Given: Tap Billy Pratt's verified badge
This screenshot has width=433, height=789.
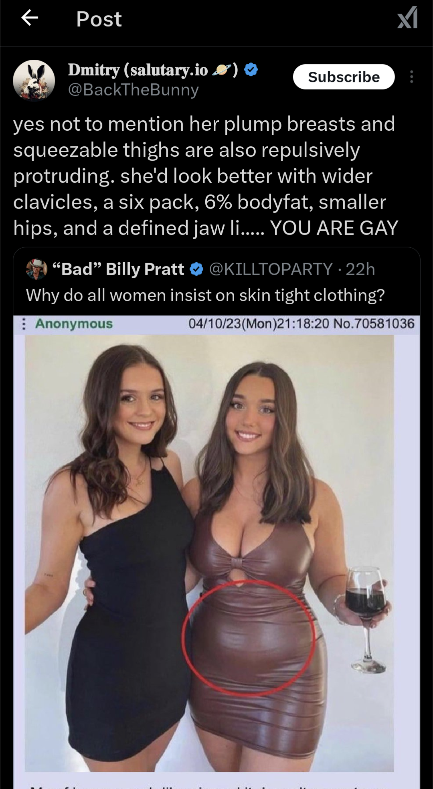Looking at the screenshot, I should click(x=196, y=269).
